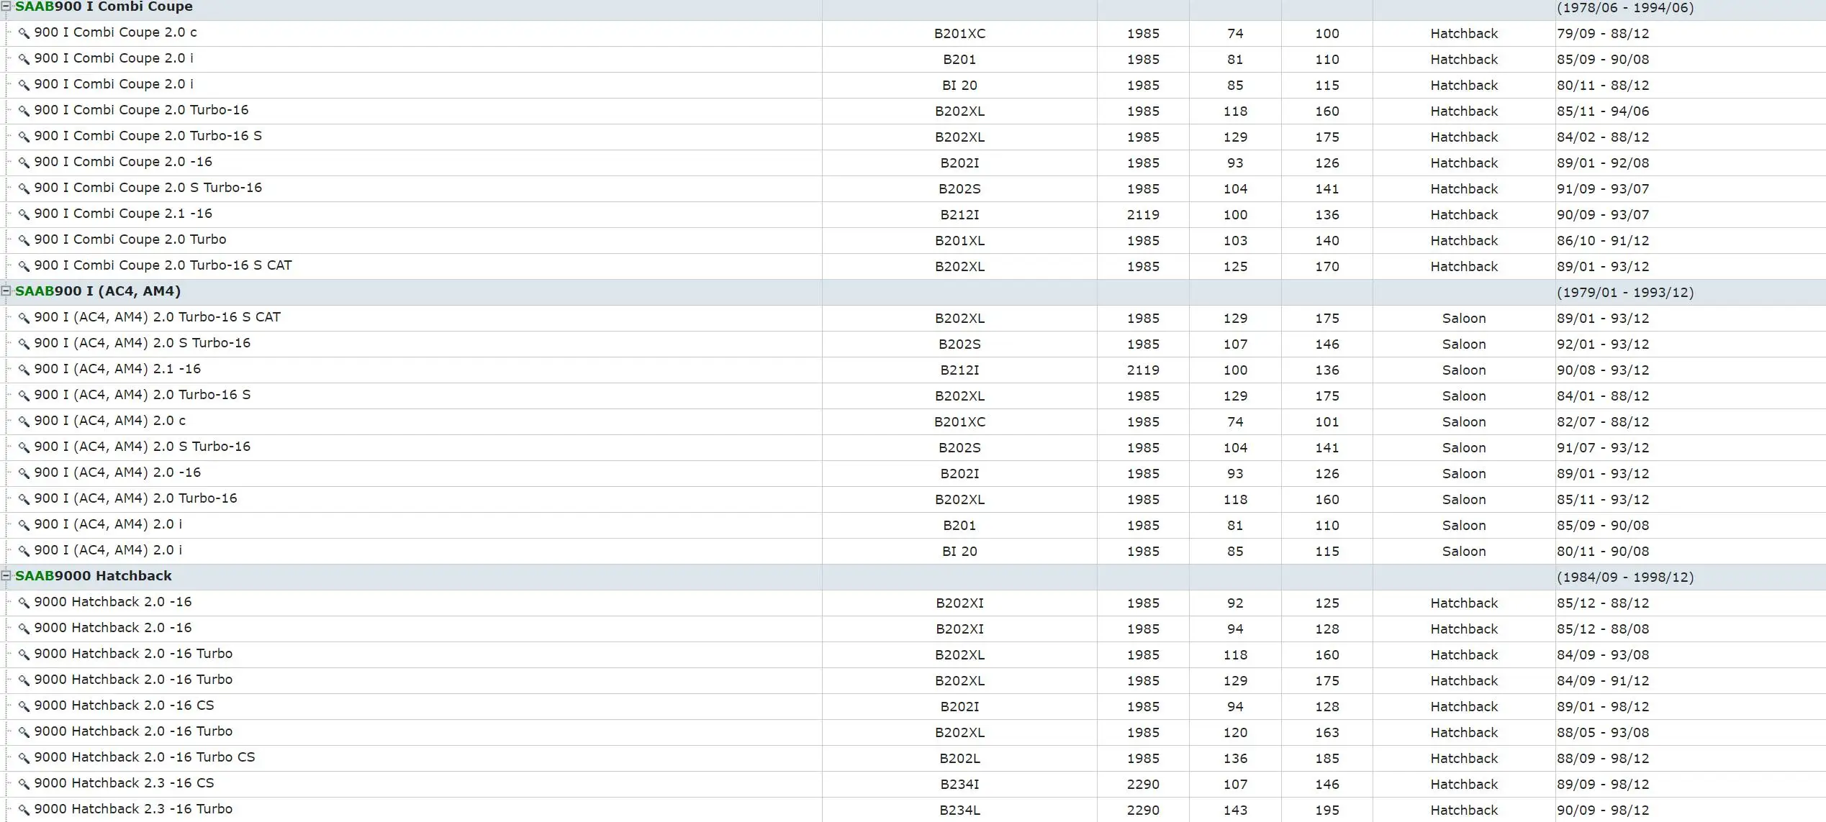Click horsepower 101 in AC4, AM4 2.0 c row
This screenshot has height=822, width=1826.
click(1327, 422)
